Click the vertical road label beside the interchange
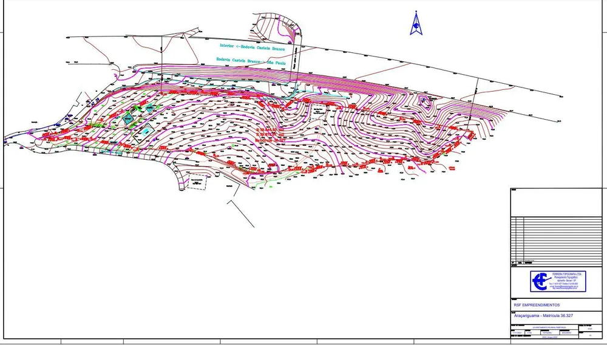This screenshot has height=345, width=607. click(295, 56)
